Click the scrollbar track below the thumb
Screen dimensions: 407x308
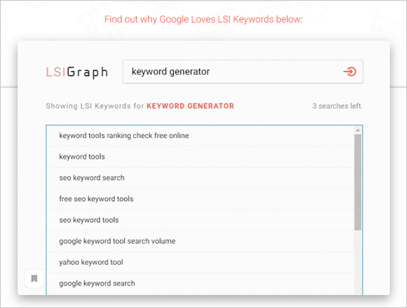pos(358,262)
